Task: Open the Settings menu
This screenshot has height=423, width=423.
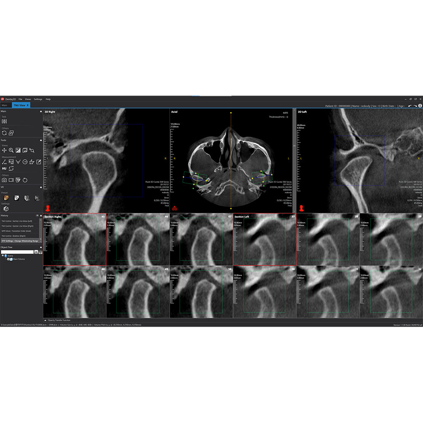Action: [38, 99]
